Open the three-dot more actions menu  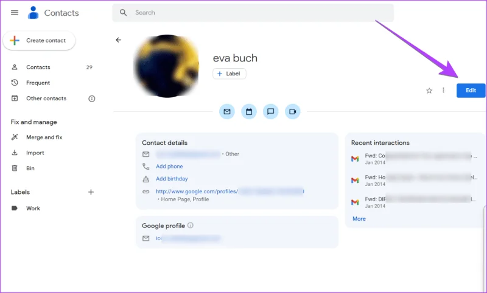point(443,90)
